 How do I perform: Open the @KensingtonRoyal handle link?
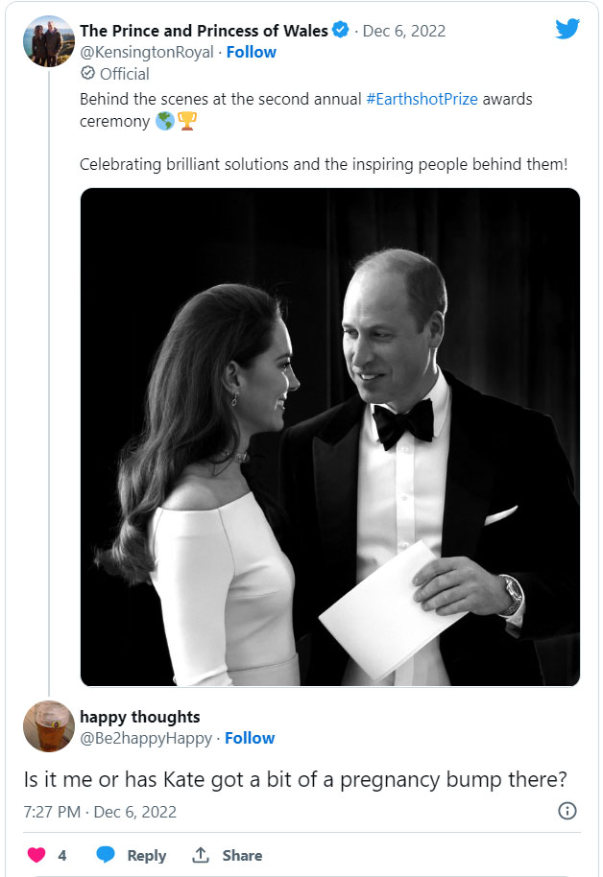(x=148, y=52)
